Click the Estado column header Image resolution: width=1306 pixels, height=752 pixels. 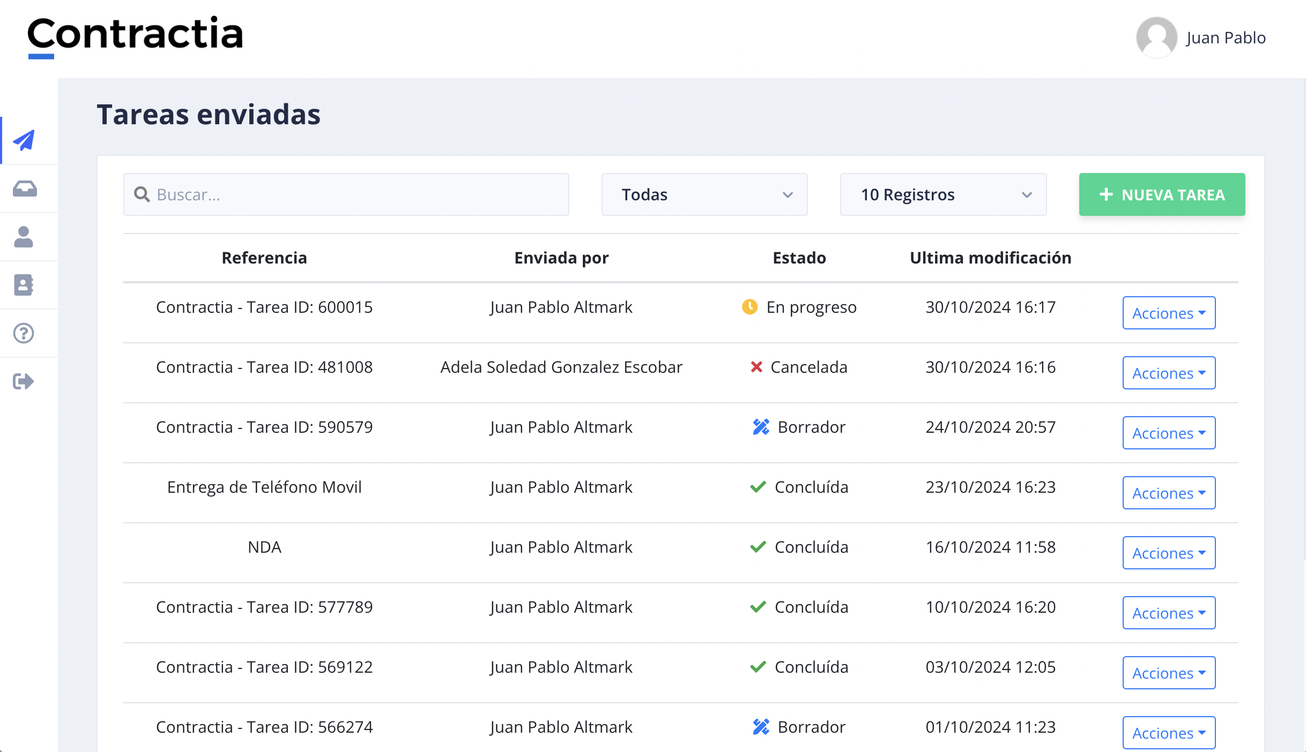click(x=799, y=258)
